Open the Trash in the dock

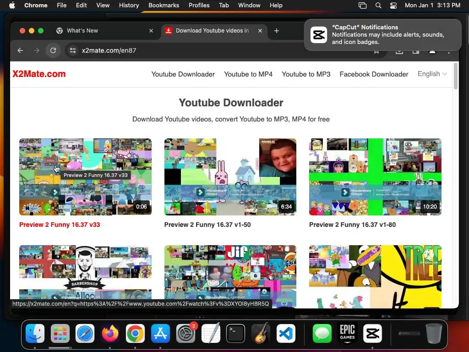click(434, 333)
